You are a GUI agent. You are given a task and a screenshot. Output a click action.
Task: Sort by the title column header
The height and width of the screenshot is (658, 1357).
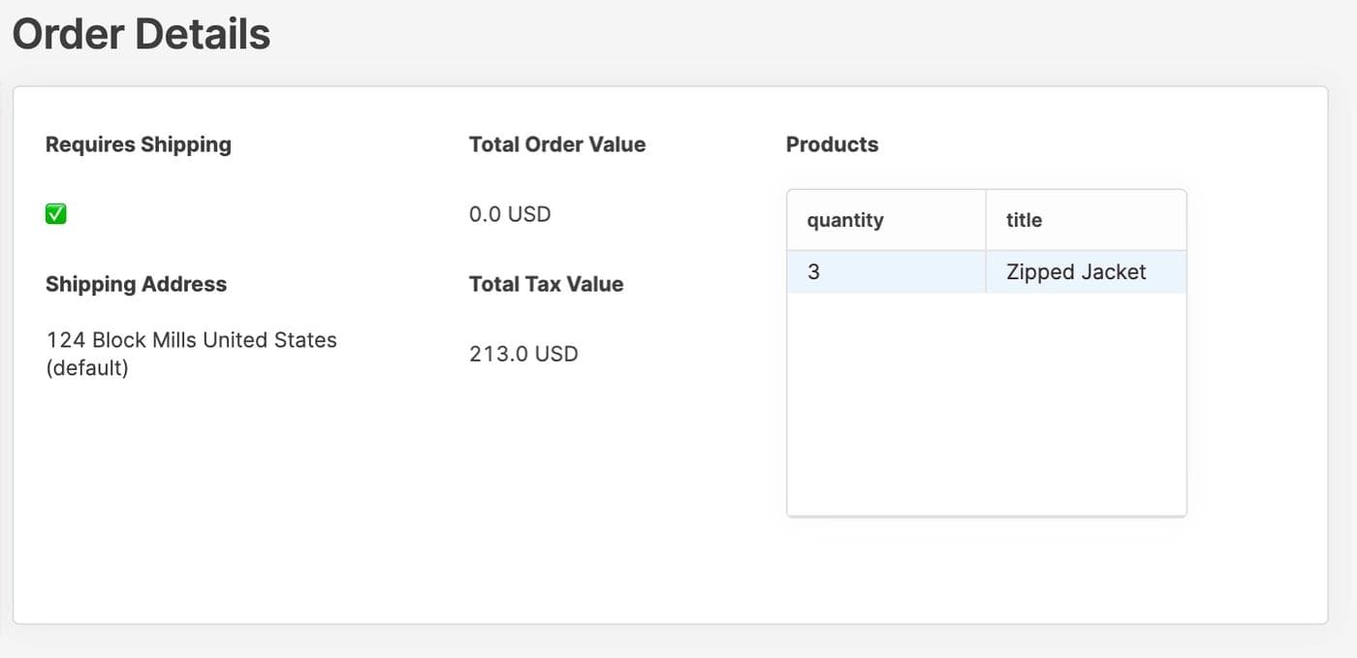tap(1024, 220)
